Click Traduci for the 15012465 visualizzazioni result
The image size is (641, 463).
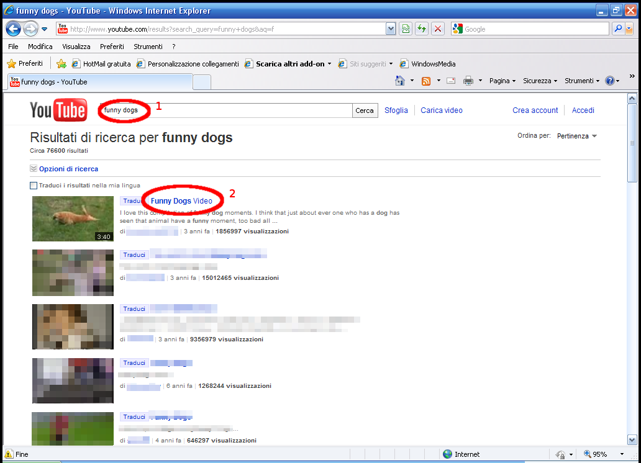pyautogui.click(x=134, y=255)
